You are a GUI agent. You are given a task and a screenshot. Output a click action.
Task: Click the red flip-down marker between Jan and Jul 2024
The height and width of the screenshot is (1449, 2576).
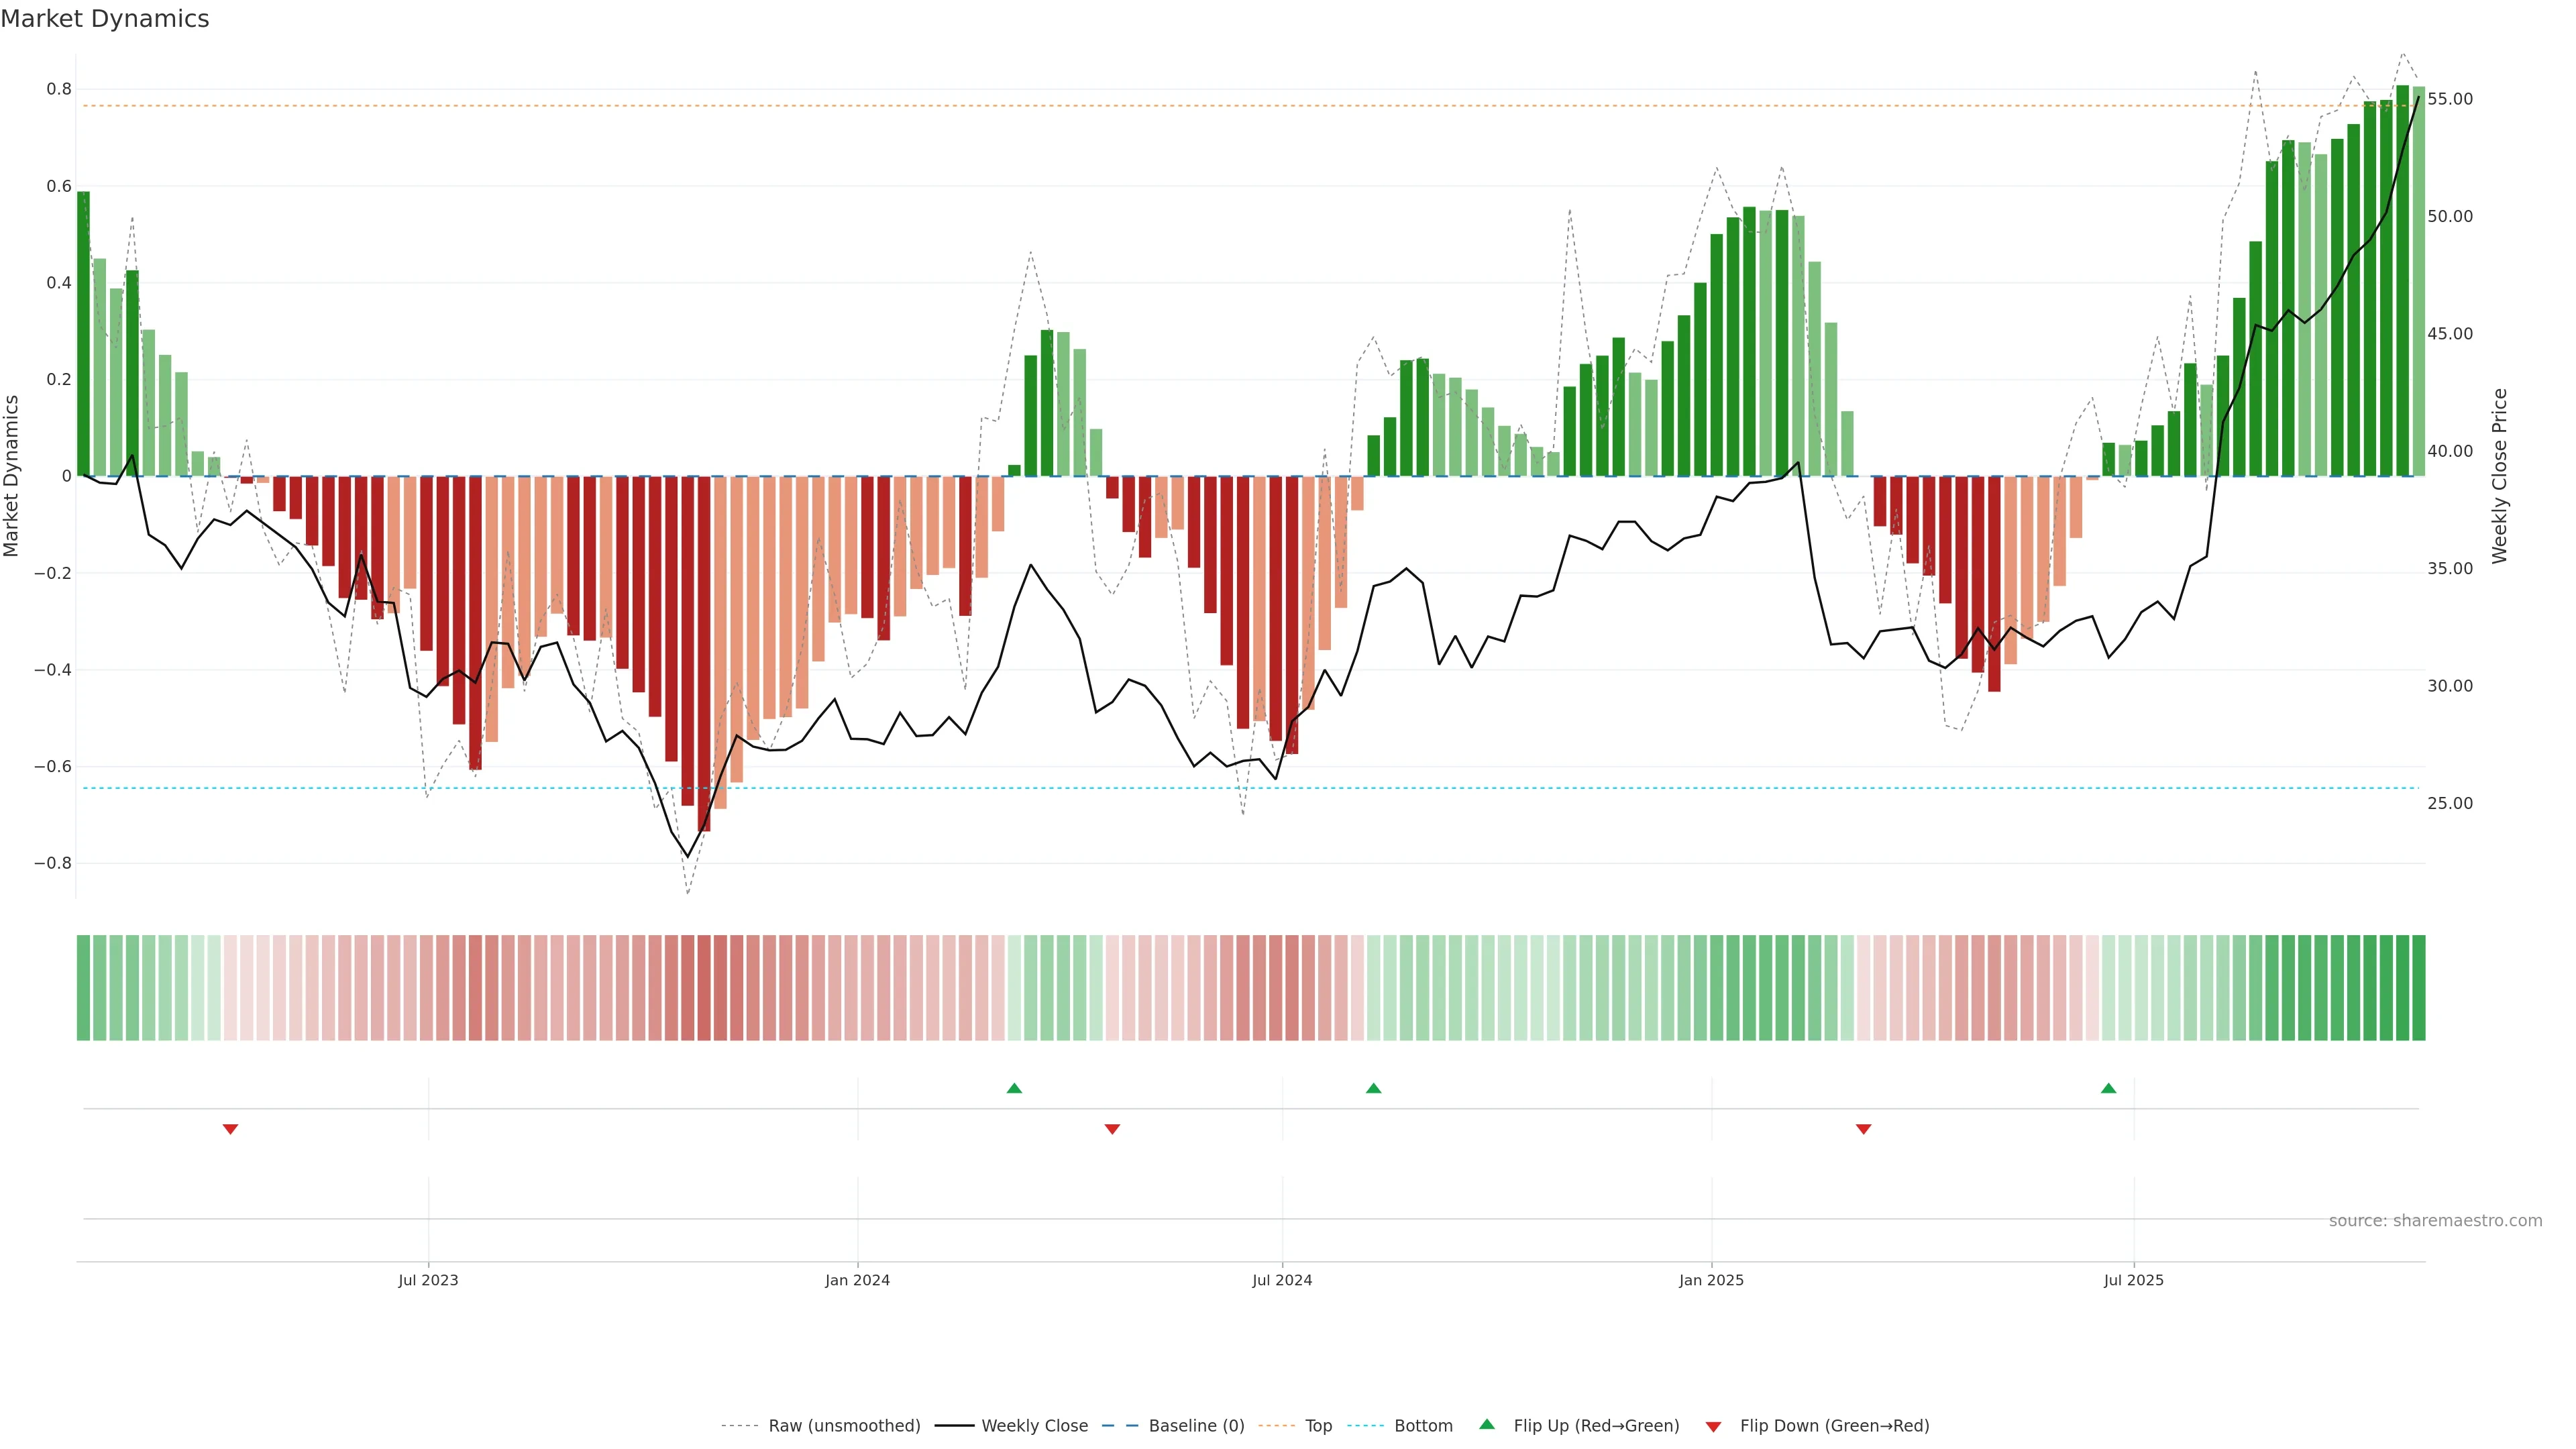click(1112, 1129)
